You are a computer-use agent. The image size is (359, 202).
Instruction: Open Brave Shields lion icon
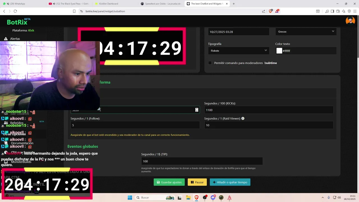[271, 11]
